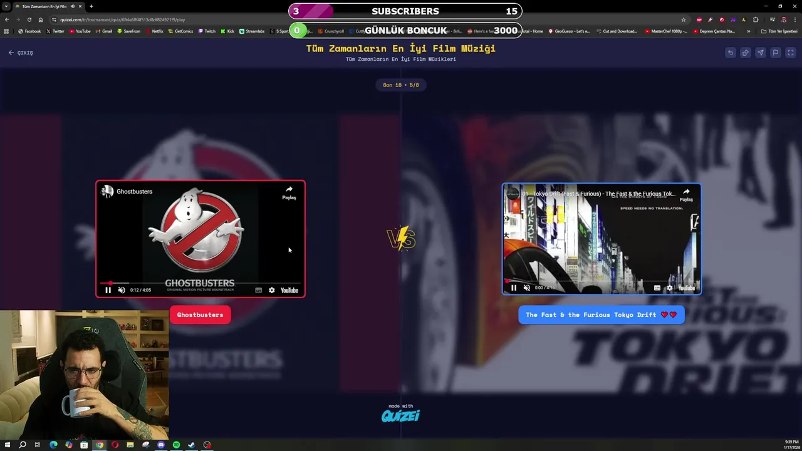Open File Explorer from the taskbar
Viewport: 802px width, 451px height.
tap(130, 445)
